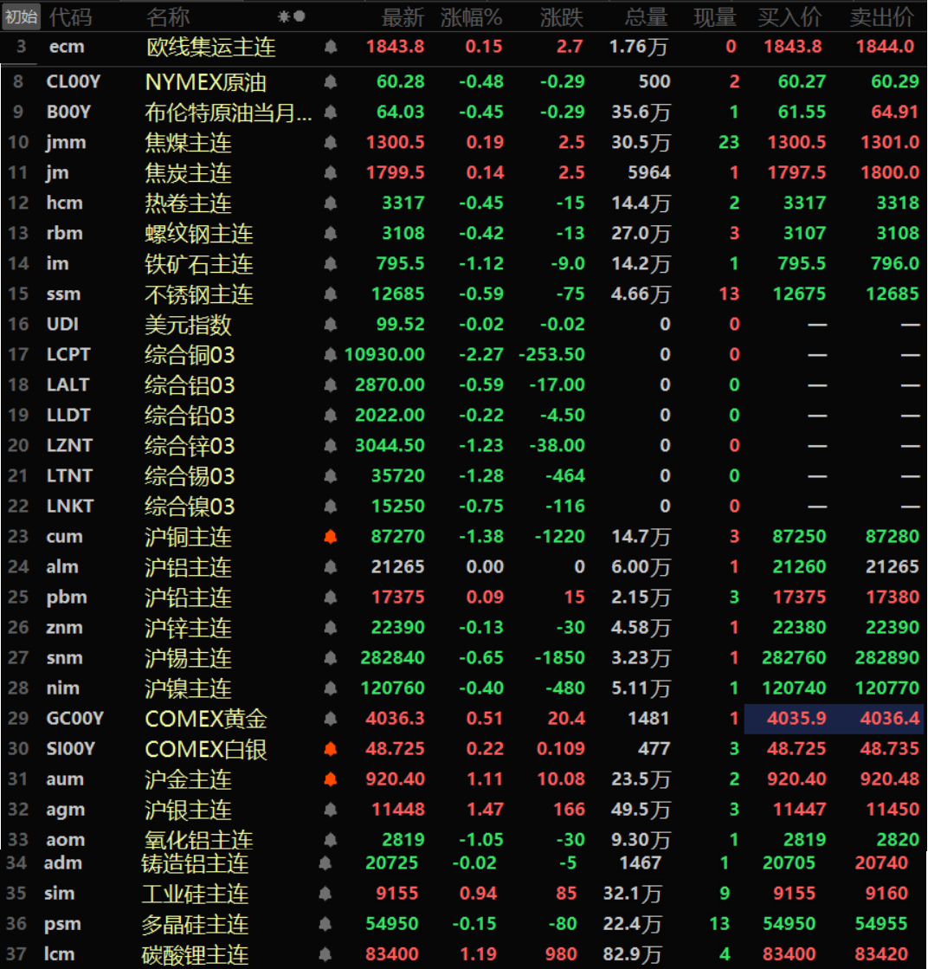Sort by the 最新 column header
The image size is (928, 969).
[x=403, y=16]
